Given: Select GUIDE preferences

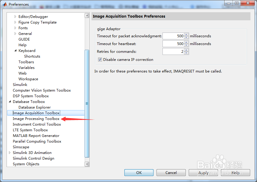Looking at the screenshot, I should click(x=24, y=39).
